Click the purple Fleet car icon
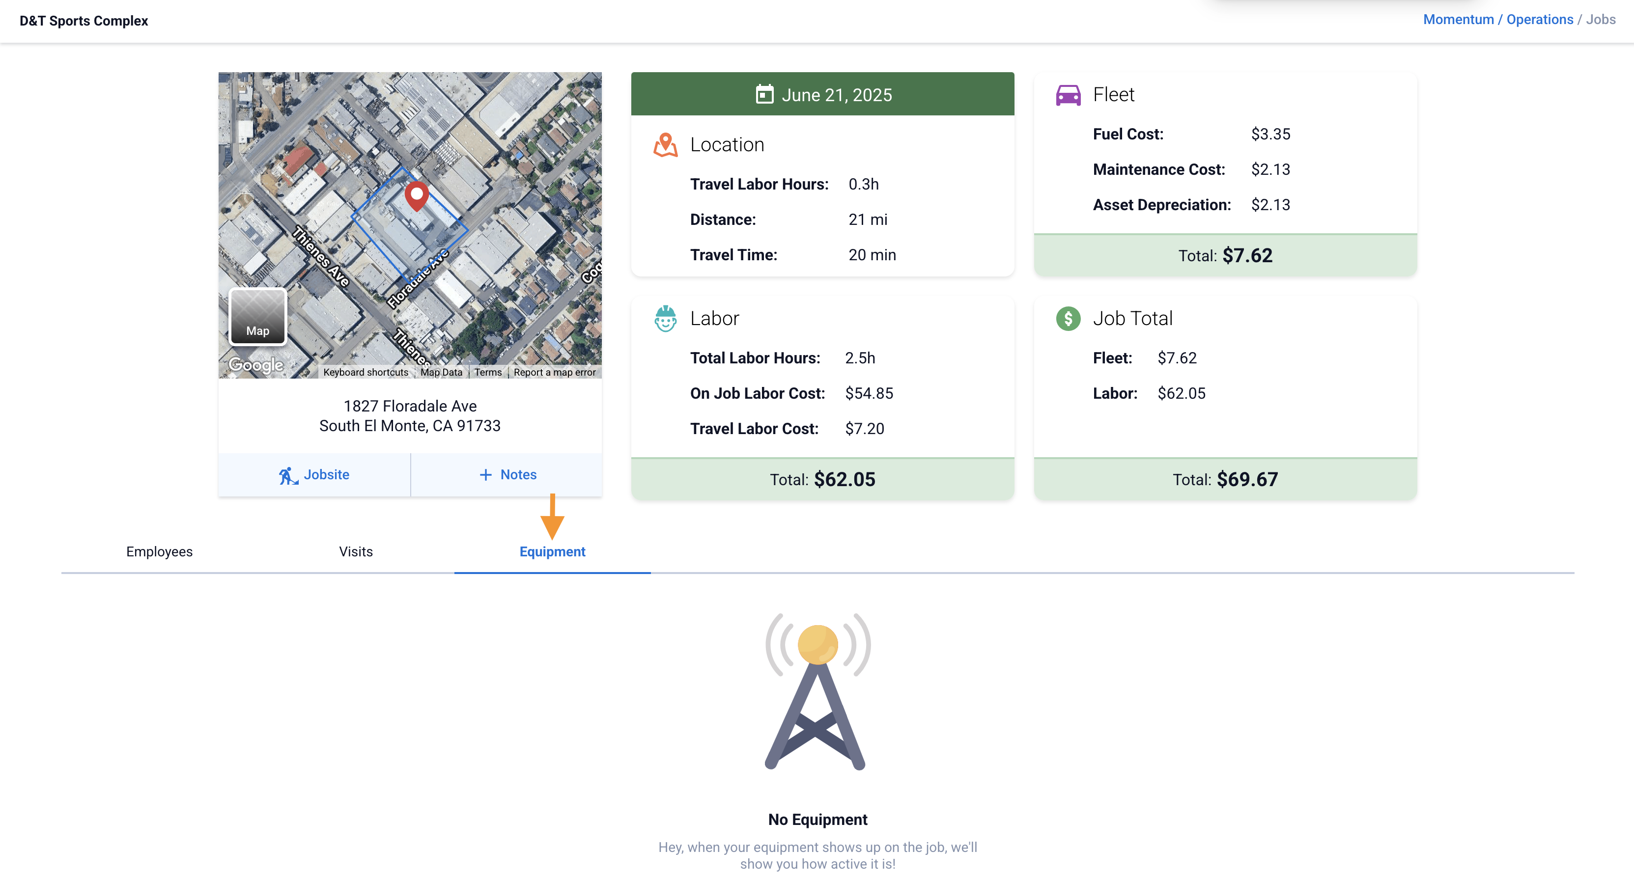1634x877 pixels. pyautogui.click(x=1068, y=95)
